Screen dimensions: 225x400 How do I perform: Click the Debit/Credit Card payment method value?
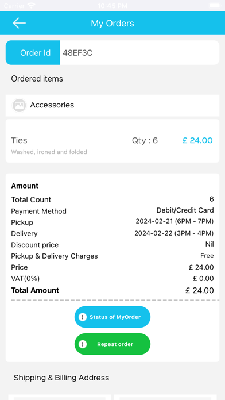click(185, 210)
